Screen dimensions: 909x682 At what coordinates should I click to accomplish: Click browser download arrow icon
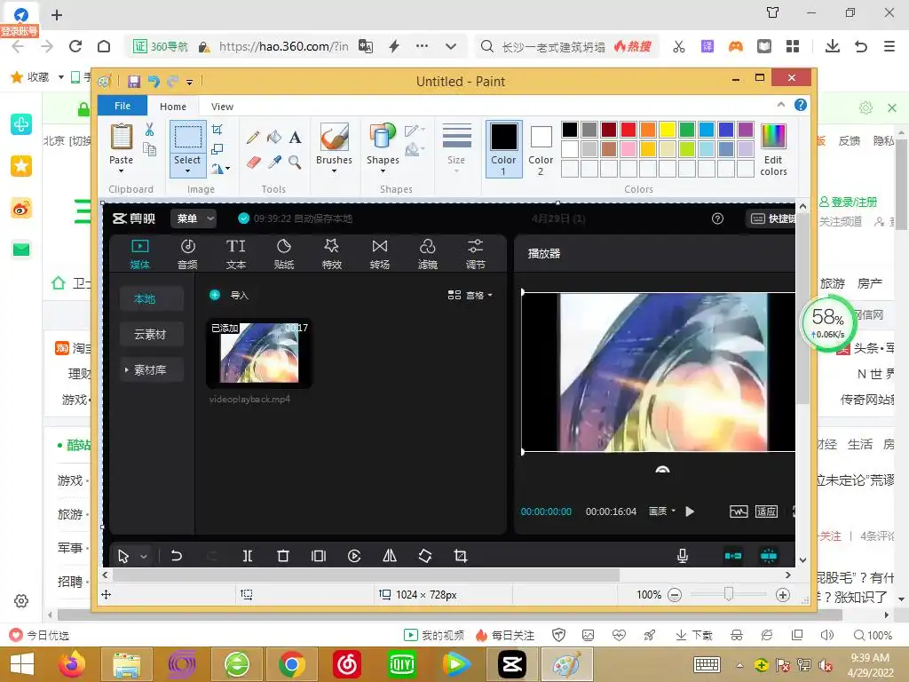(x=833, y=46)
